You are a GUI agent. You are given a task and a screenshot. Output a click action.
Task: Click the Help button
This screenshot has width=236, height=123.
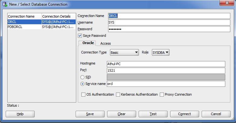coord(20,114)
